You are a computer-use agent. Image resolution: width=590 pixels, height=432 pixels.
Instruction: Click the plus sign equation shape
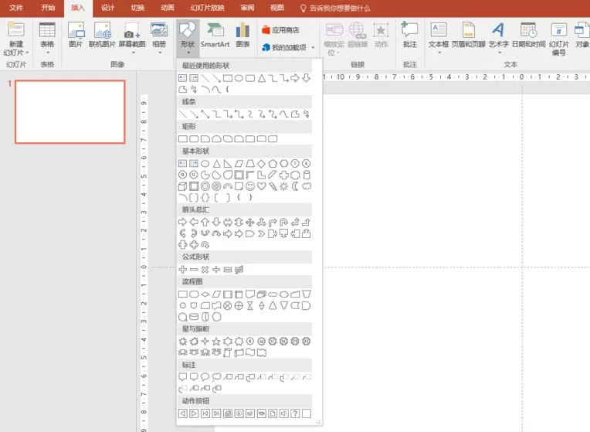pos(182,270)
